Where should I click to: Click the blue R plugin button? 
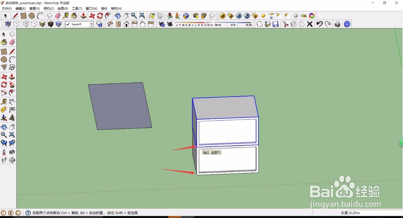(x=239, y=16)
